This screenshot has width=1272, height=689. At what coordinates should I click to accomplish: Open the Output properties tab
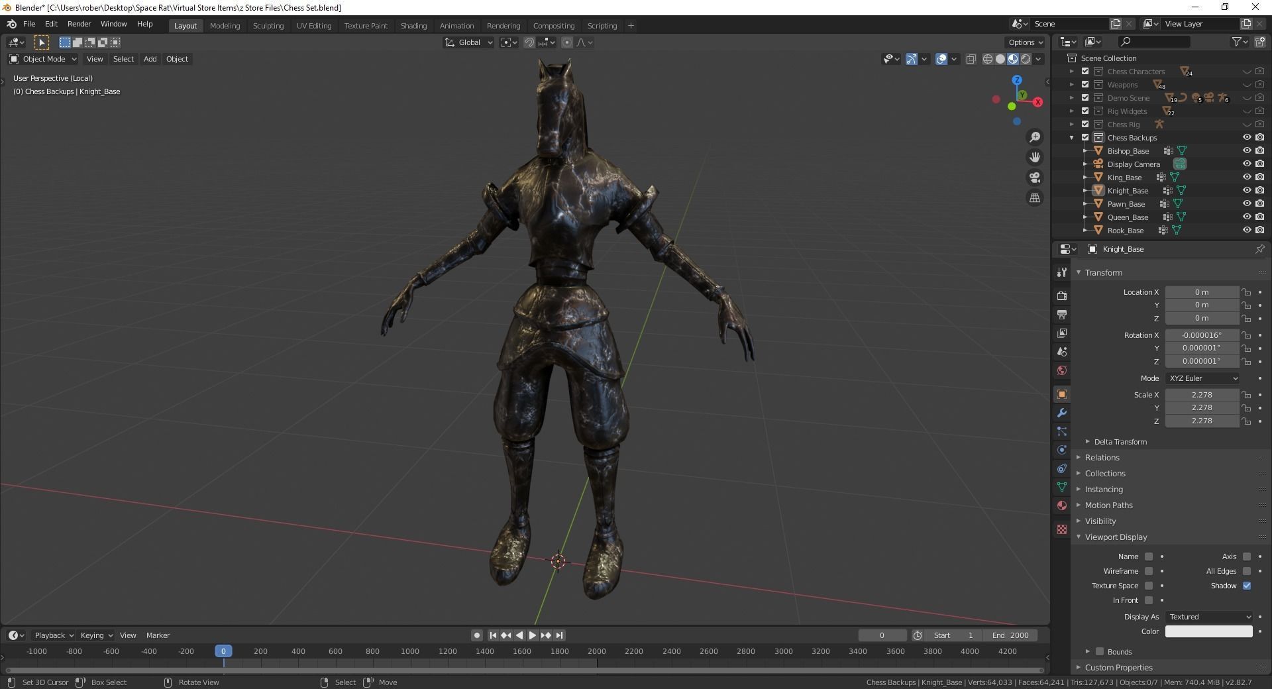[x=1062, y=314]
